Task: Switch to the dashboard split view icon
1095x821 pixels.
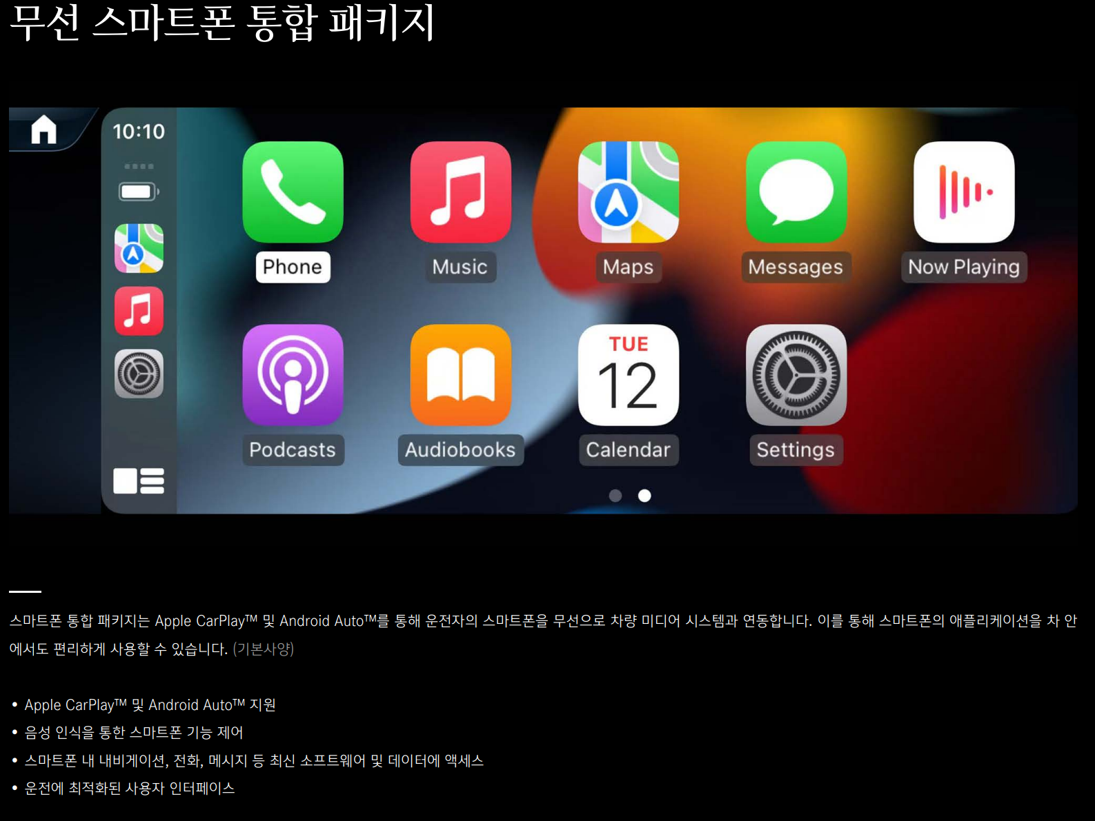Action: 139,480
